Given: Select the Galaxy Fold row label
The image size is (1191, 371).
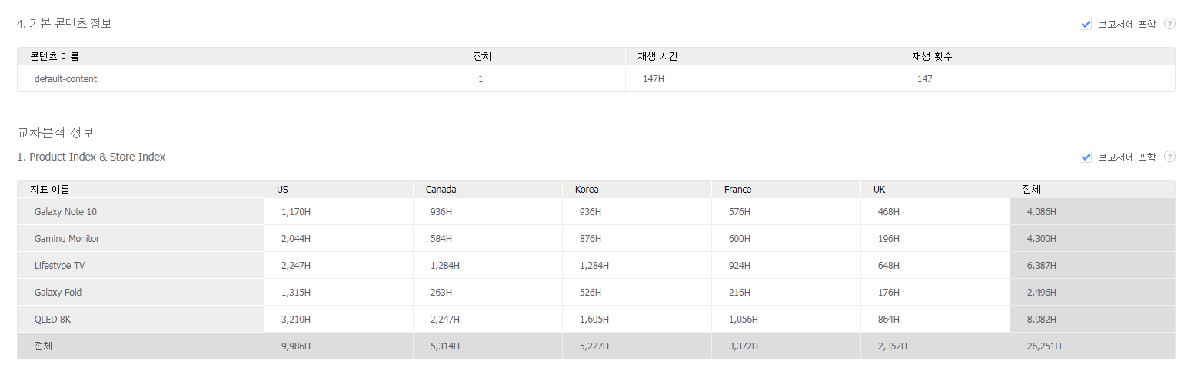Looking at the screenshot, I should [58, 293].
